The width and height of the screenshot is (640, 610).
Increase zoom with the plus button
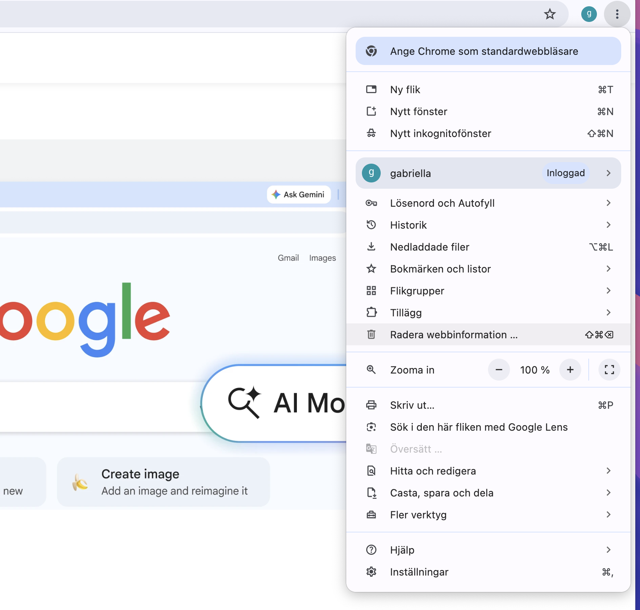tap(570, 370)
